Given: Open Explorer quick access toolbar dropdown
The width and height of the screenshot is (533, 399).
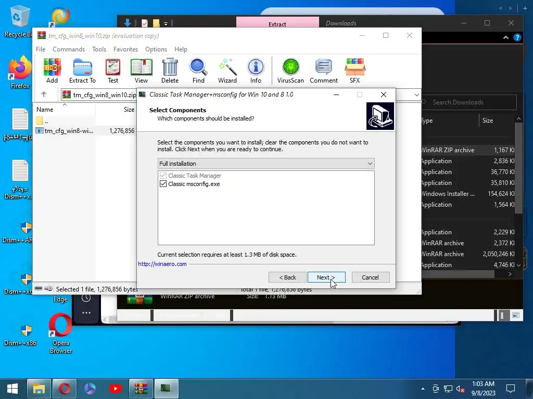Looking at the screenshot, I should click(x=166, y=23).
